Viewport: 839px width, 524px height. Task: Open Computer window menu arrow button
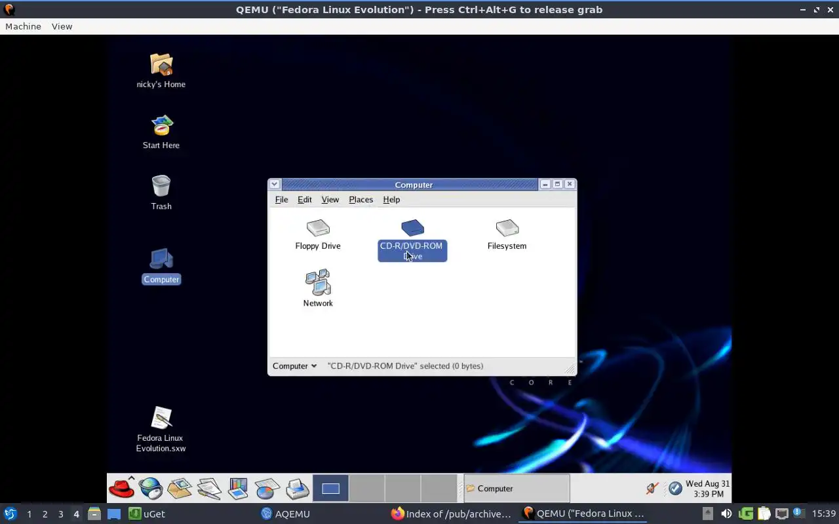tap(275, 184)
